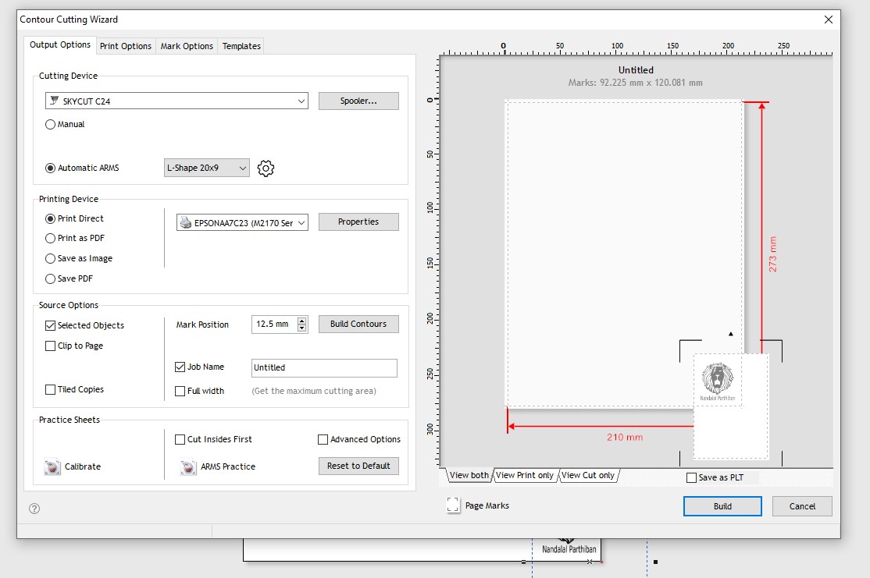Choose Print as PDF option
This screenshot has width=870, height=578.
[x=51, y=238]
